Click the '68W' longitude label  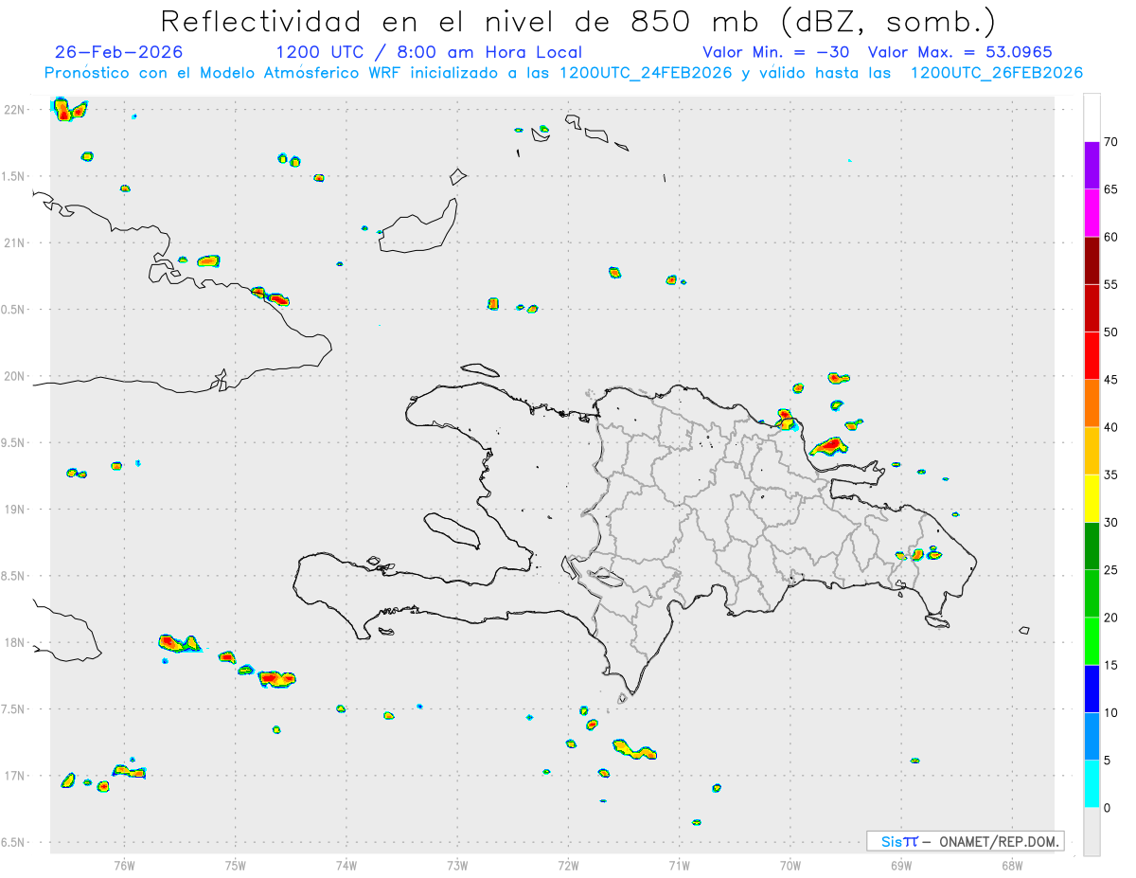(x=1012, y=865)
